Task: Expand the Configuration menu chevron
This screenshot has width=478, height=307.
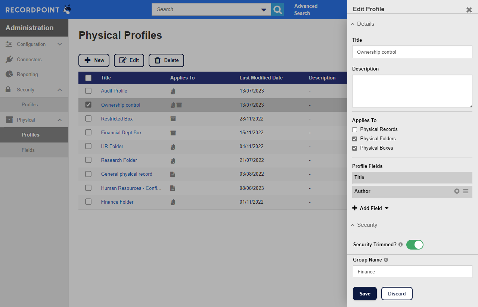Action: point(59,44)
